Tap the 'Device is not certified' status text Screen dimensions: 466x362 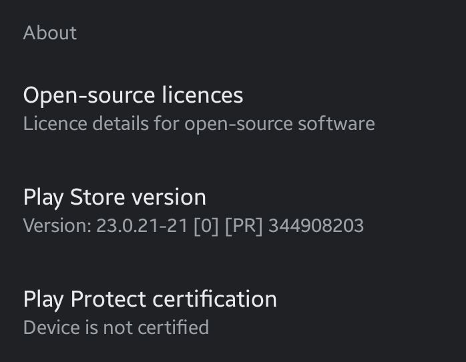point(116,327)
